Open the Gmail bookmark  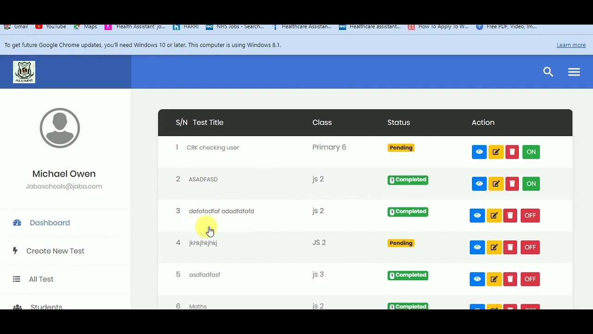[16, 26]
